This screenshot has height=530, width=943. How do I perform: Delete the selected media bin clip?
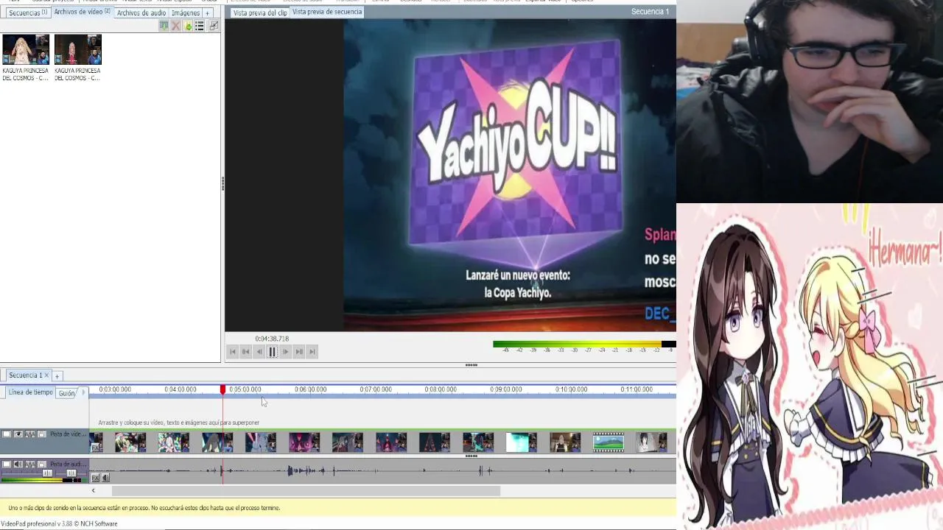pos(175,26)
